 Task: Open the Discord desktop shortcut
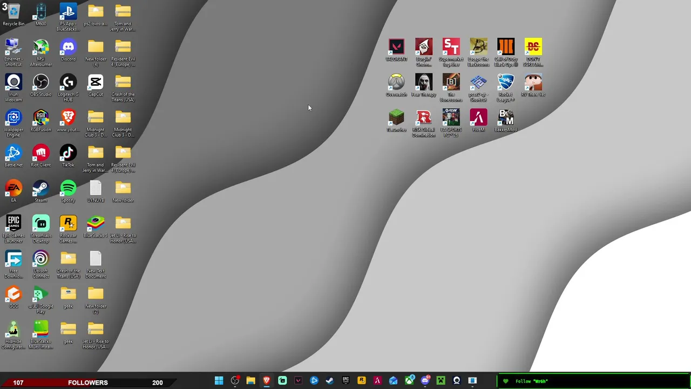[x=68, y=50]
